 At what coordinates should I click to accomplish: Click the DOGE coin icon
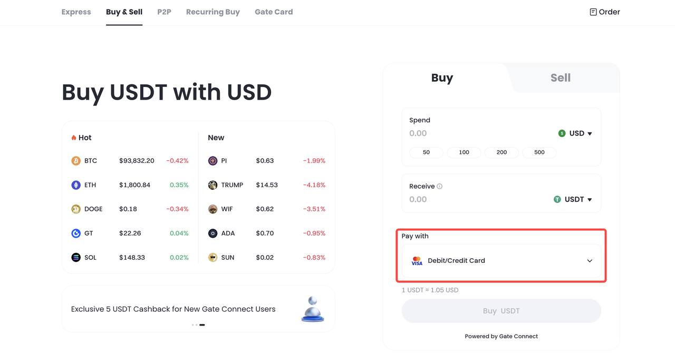[x=76, y=209]
